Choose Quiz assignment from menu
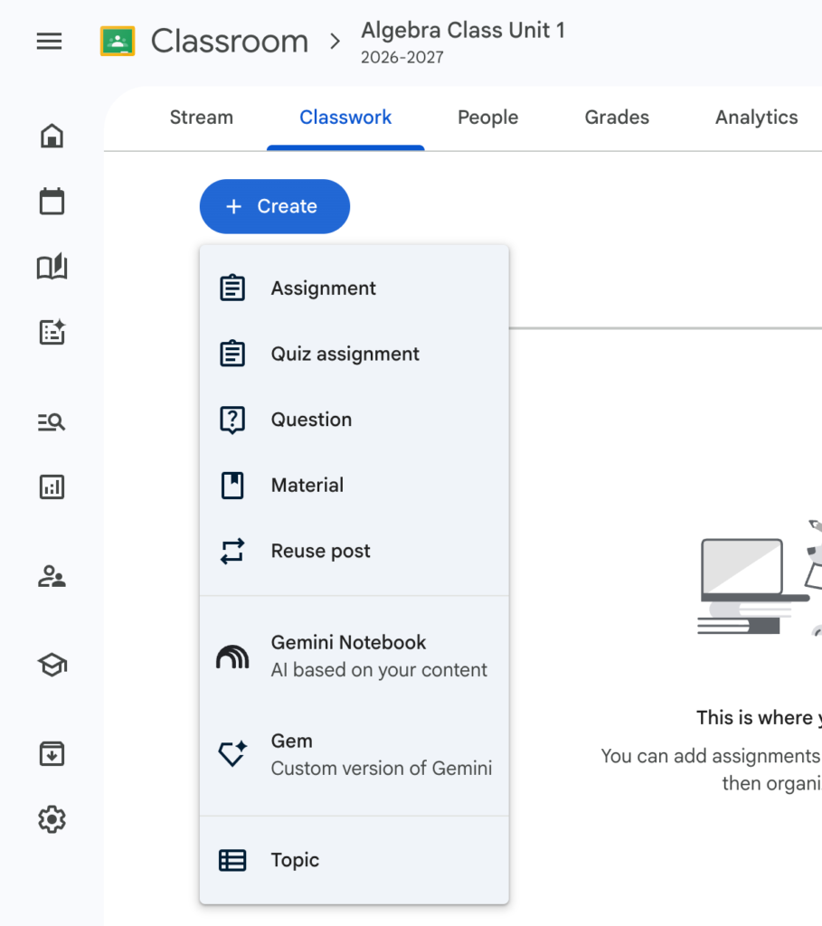Image resolution: width=822 pixels, height=926 pixels. (354, 354)
